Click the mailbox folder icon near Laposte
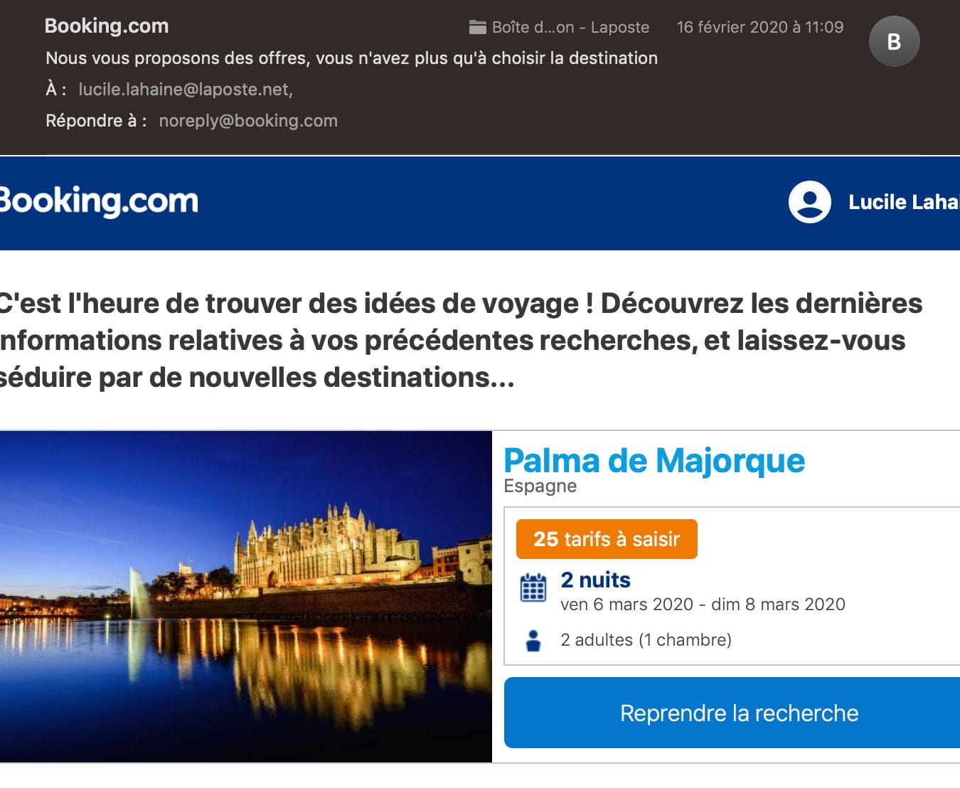Image resolution: width=960 pixels, height=788 pixels. click(478, 28)
